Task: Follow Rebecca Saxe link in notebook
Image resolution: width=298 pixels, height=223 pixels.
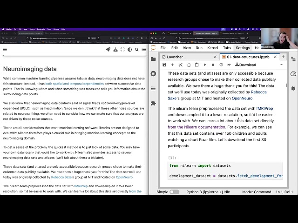Action: click(259, 92)
